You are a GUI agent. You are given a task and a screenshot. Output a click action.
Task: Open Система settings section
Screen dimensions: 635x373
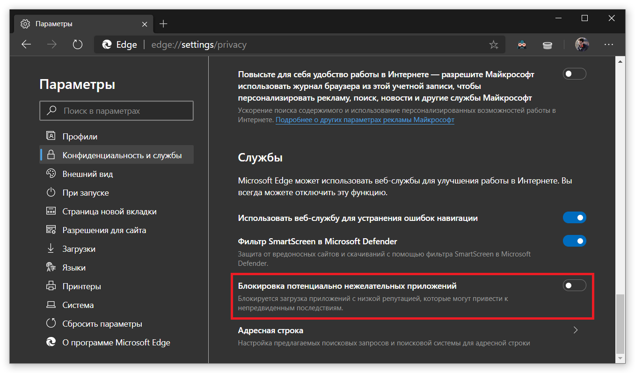(117, 305)
